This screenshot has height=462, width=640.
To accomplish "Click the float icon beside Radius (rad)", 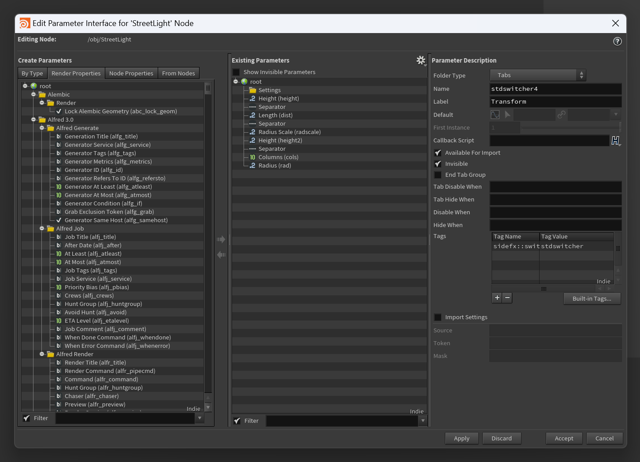I will [252, 165].
